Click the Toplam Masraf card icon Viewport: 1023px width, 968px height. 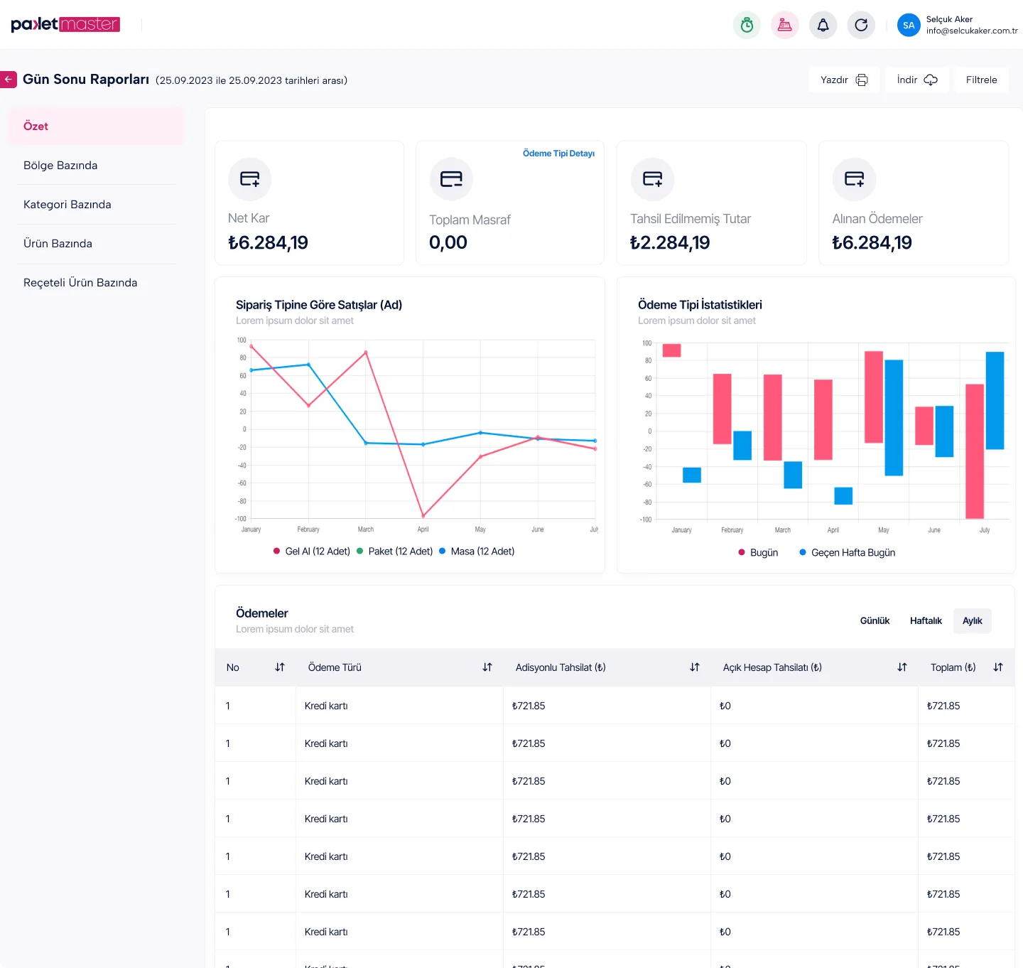pyautogui.click(x=451, y=179)
